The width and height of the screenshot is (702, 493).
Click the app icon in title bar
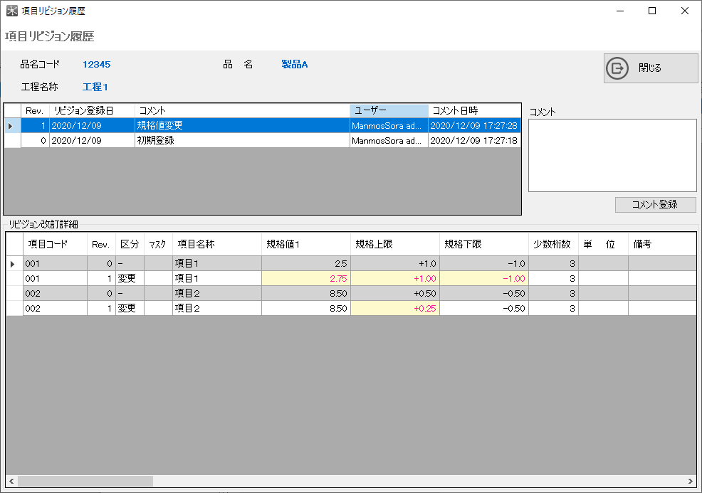pyautogui.click(x=11, y=11)
